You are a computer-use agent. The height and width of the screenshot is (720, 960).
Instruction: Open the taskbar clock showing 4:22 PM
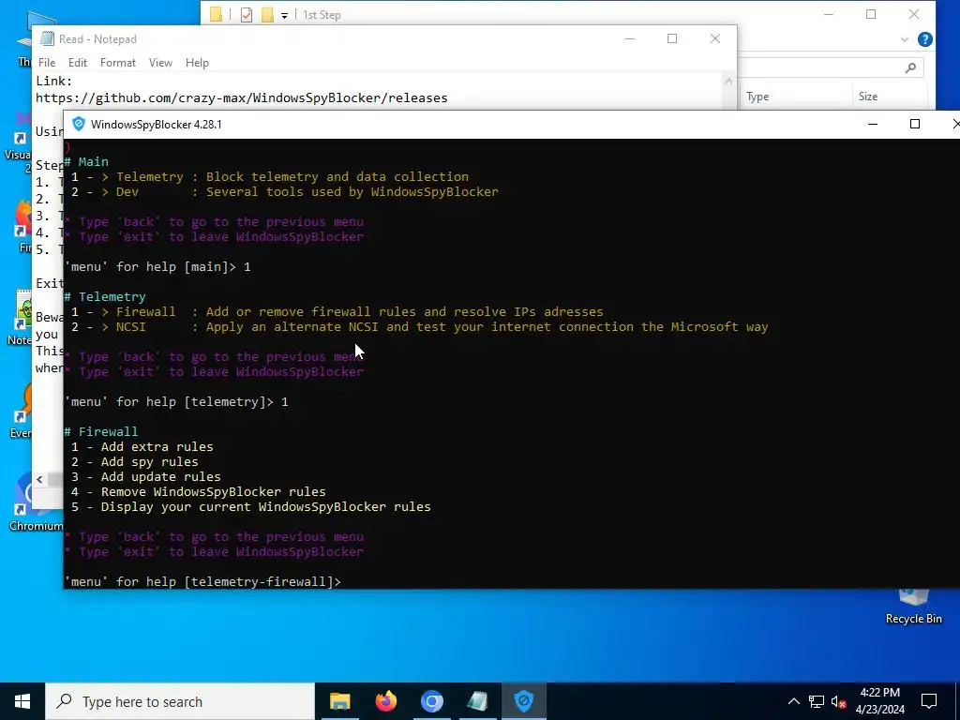click(x=879, y=701)
